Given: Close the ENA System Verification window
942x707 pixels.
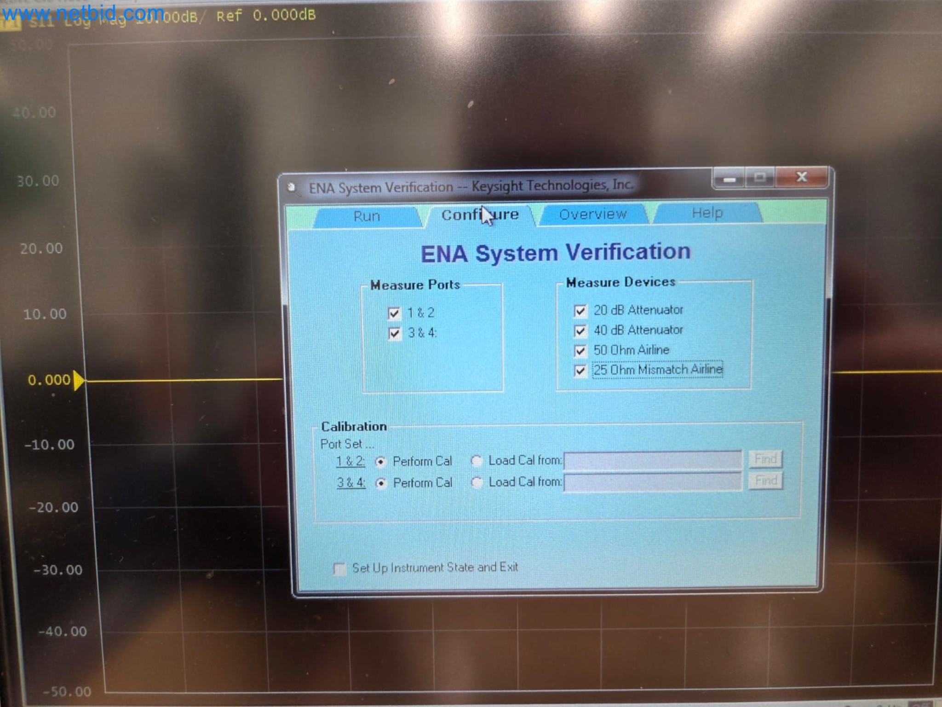Looking at the screenshot, I should 802,177.
